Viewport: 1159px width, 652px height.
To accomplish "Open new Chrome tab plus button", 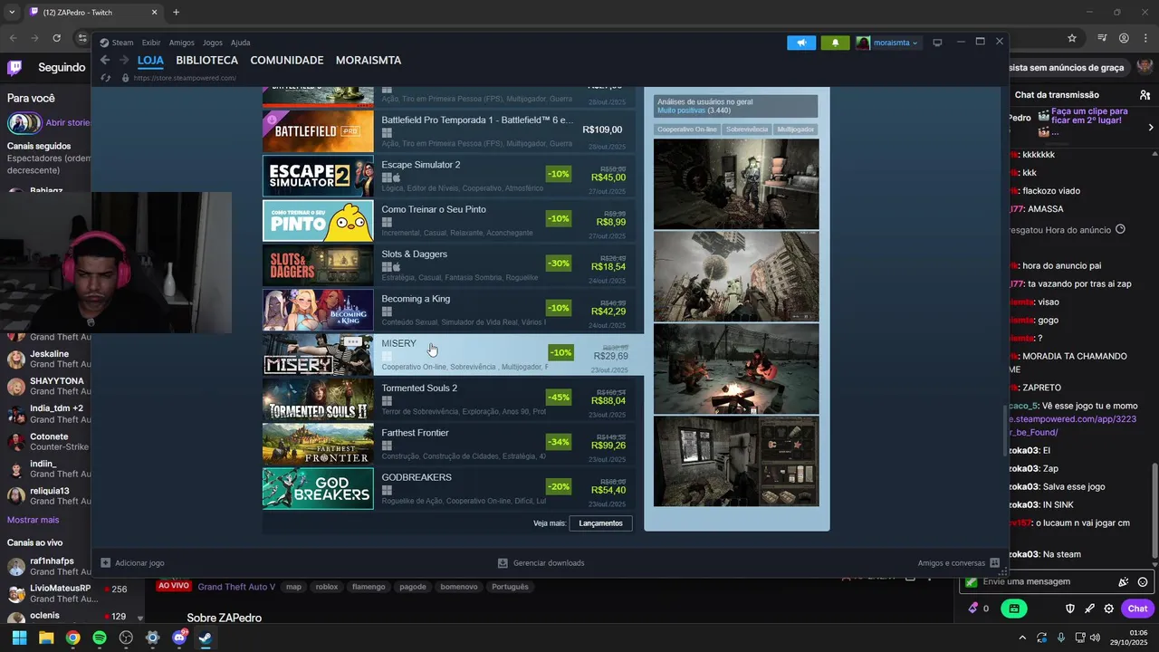I will (176, 12).
